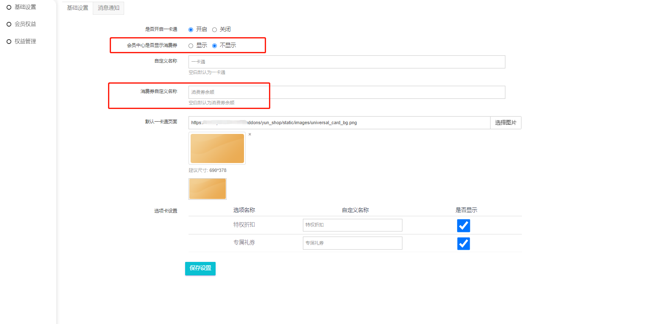This screenshot has width=671, height=324.
Task: Click the card background image URL field
Action: click(339, 123)
